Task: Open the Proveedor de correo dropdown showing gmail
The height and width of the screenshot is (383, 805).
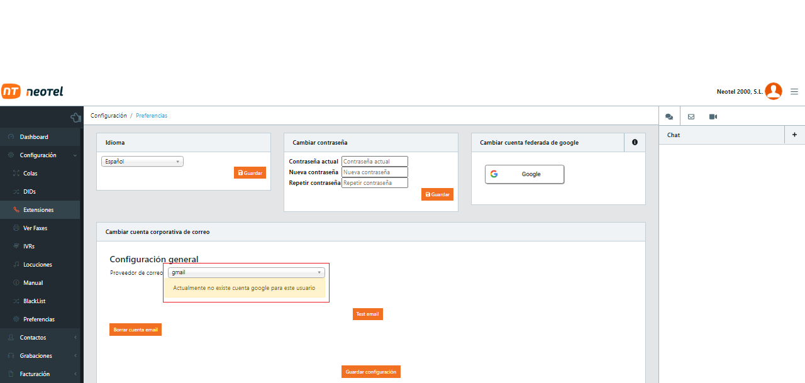Action: point(246,272)
